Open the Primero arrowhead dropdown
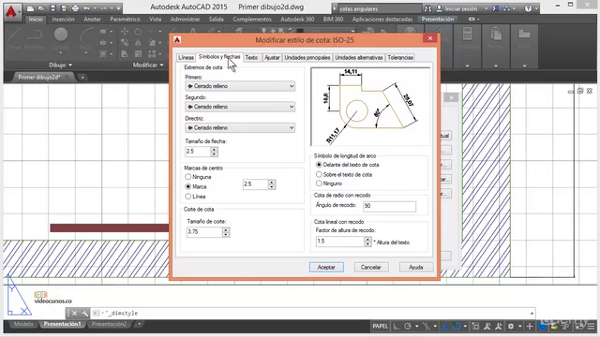 pyautogui.click(x=240, y=86)
